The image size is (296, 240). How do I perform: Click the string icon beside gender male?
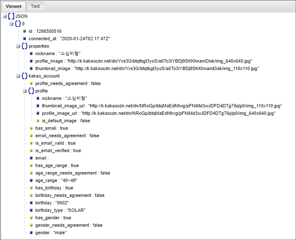click(31, 233)
